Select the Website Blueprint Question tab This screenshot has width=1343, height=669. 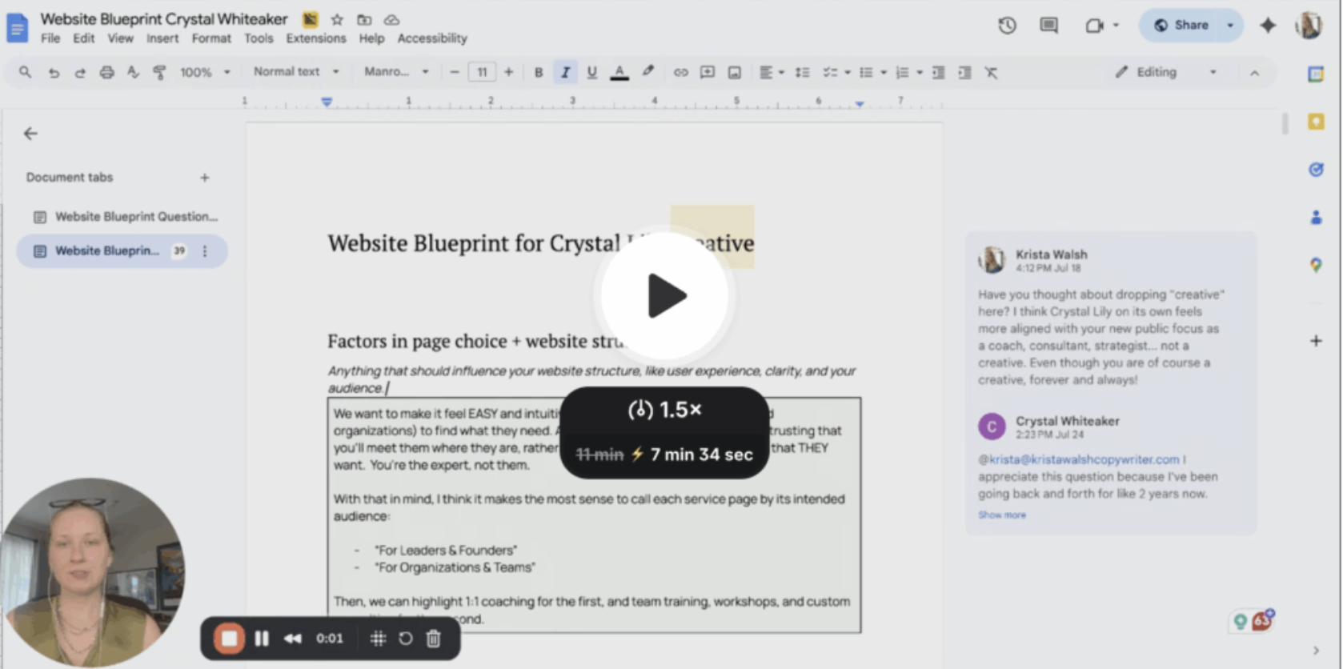[x=135, y=217]
